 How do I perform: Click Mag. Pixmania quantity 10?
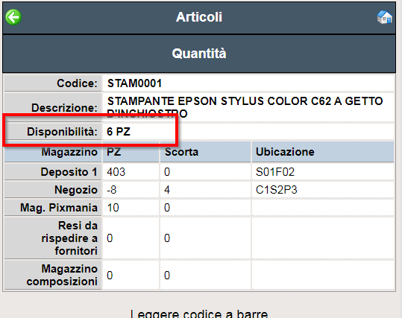click(113, 208)
